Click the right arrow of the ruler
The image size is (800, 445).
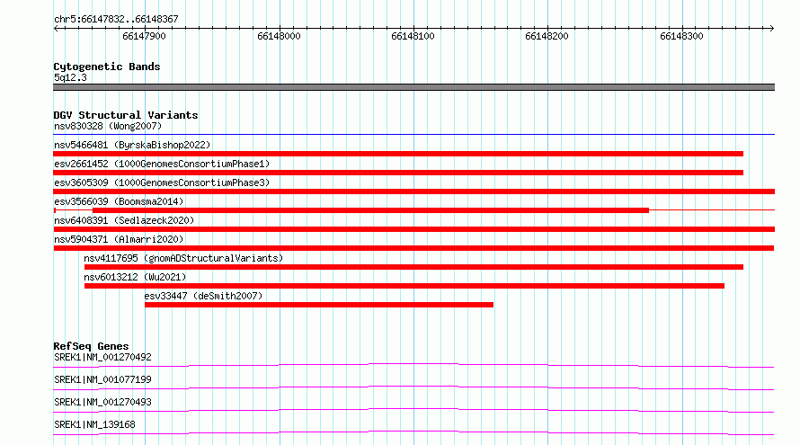[771, 28]
